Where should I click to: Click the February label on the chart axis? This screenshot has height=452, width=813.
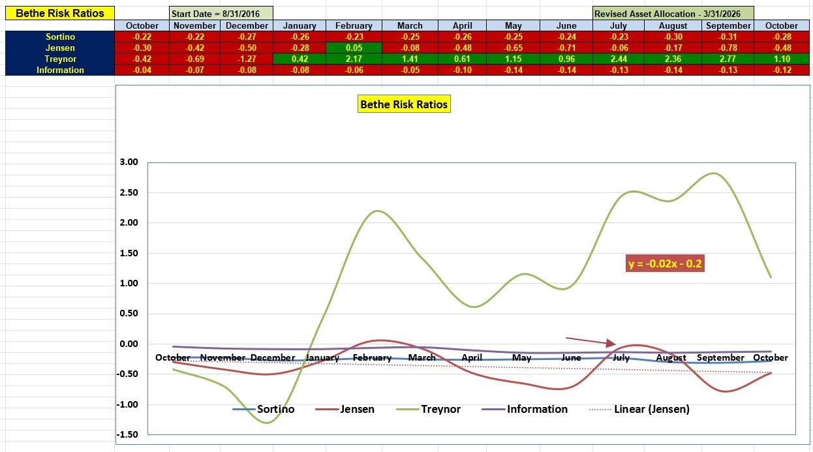coord(372,357)
